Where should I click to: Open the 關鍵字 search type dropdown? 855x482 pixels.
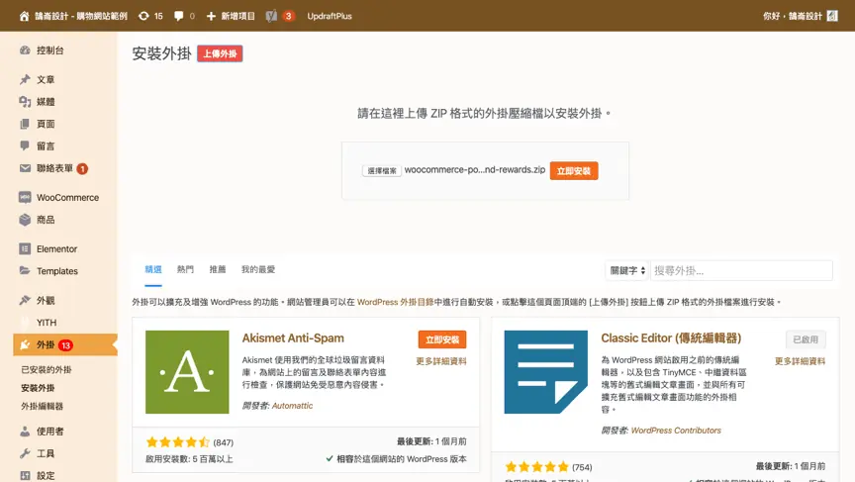tap(627, 270)
